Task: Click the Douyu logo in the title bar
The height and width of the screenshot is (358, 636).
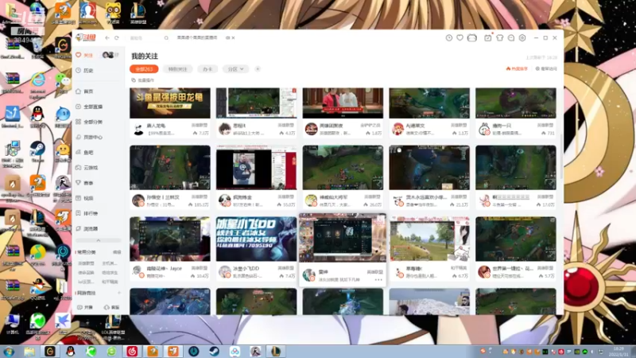Action: pos(86,37)
